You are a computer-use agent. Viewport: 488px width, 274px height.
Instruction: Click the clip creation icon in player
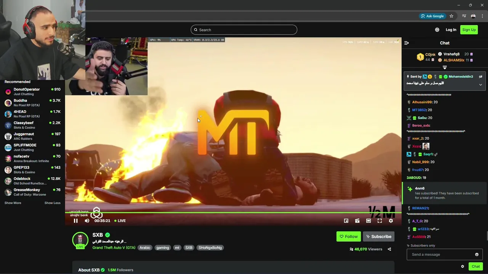tap(357, 221)
